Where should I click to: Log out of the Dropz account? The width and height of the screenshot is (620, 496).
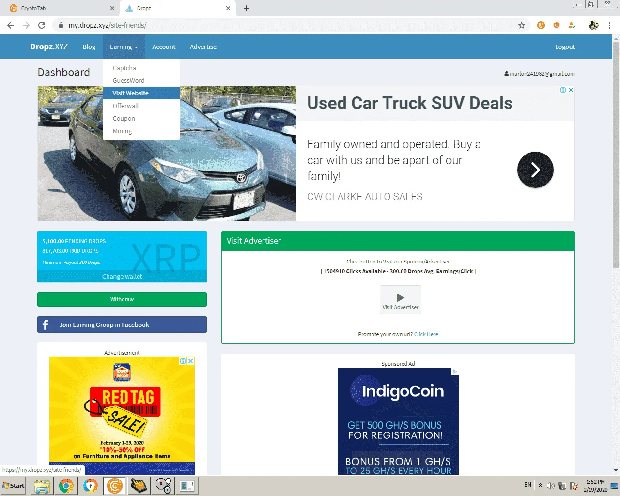tap(565, 47)
